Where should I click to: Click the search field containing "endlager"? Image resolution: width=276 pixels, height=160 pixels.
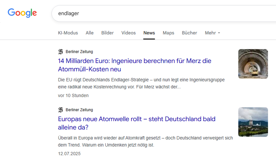pos(155,13)
